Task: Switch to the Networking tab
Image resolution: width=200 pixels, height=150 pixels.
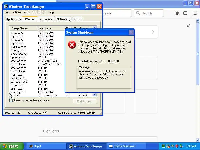Action: 64,19
